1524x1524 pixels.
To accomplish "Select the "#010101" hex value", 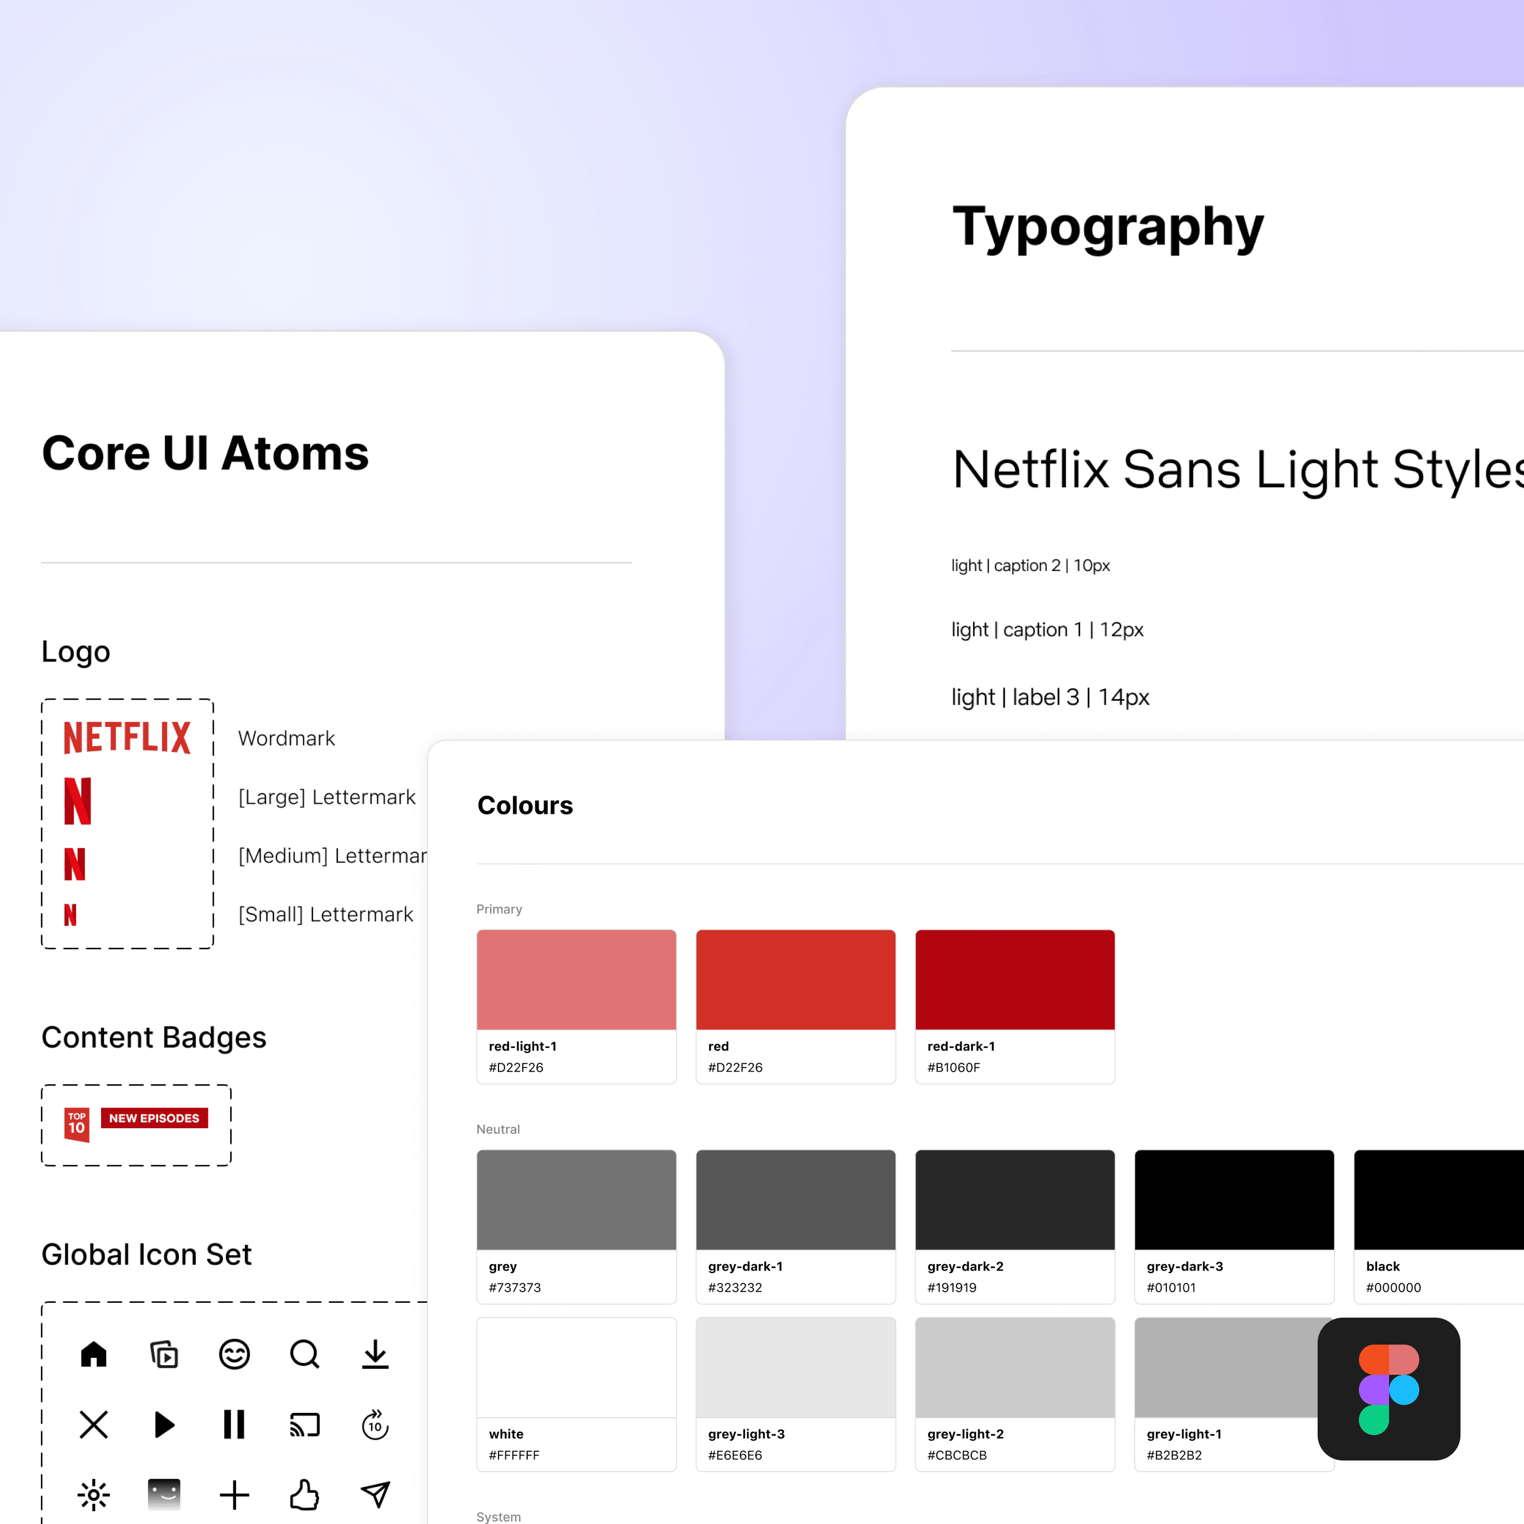I will pos(1172,1287).
